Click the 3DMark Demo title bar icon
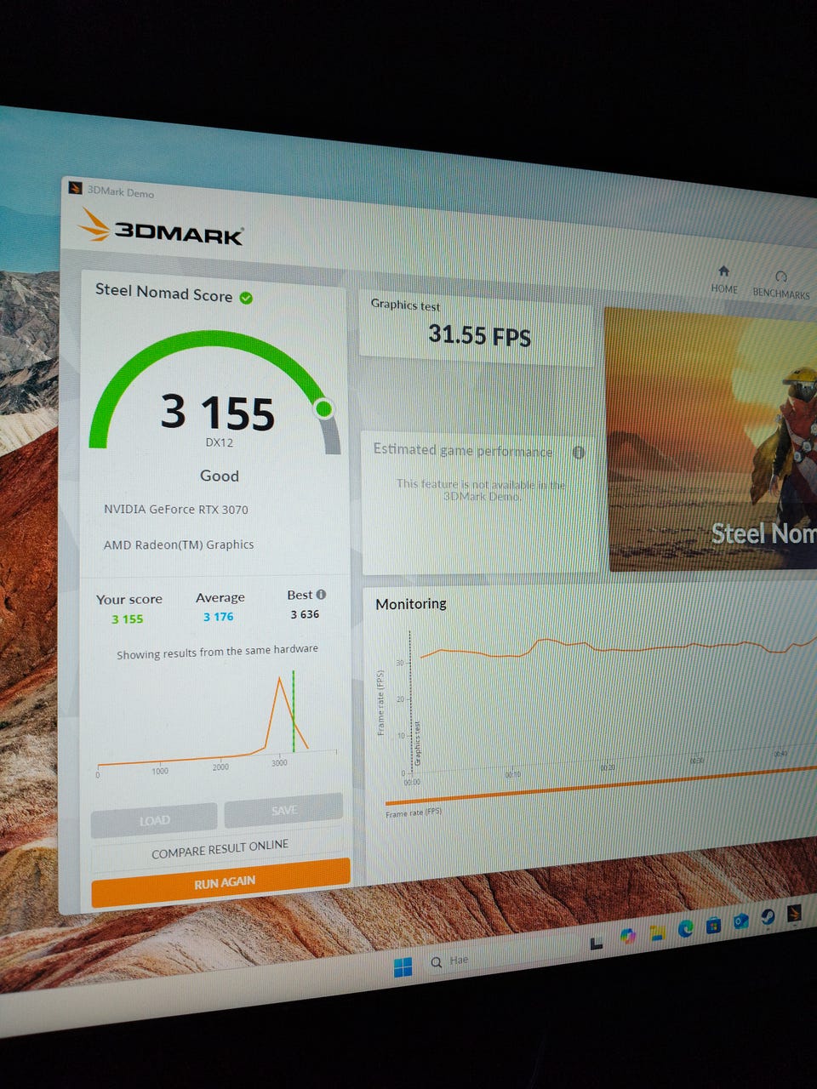Image resolution: width=817 pixels, height=1089 pixels. click(x=75, y=188)
